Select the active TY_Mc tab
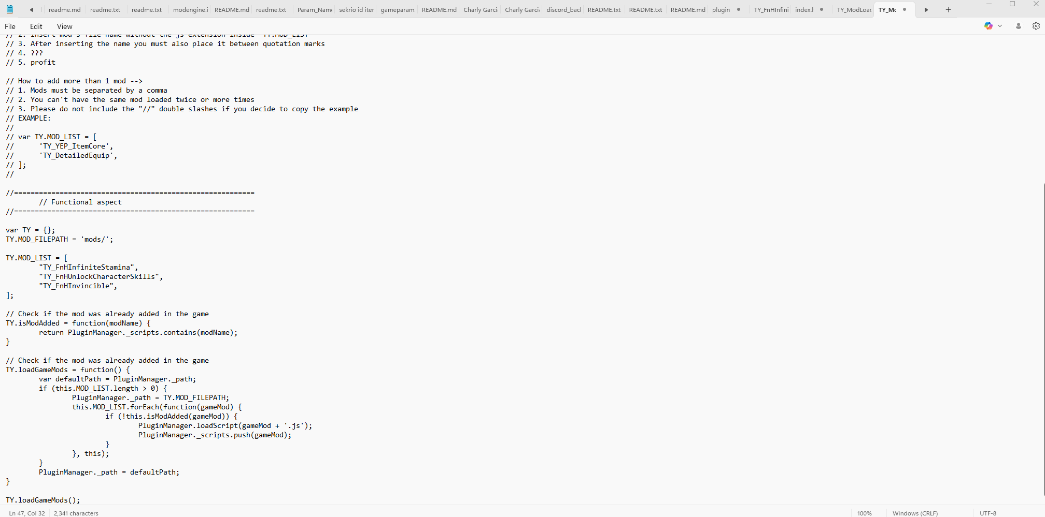This screenshot has height=517, width=1045. point(887,10)
